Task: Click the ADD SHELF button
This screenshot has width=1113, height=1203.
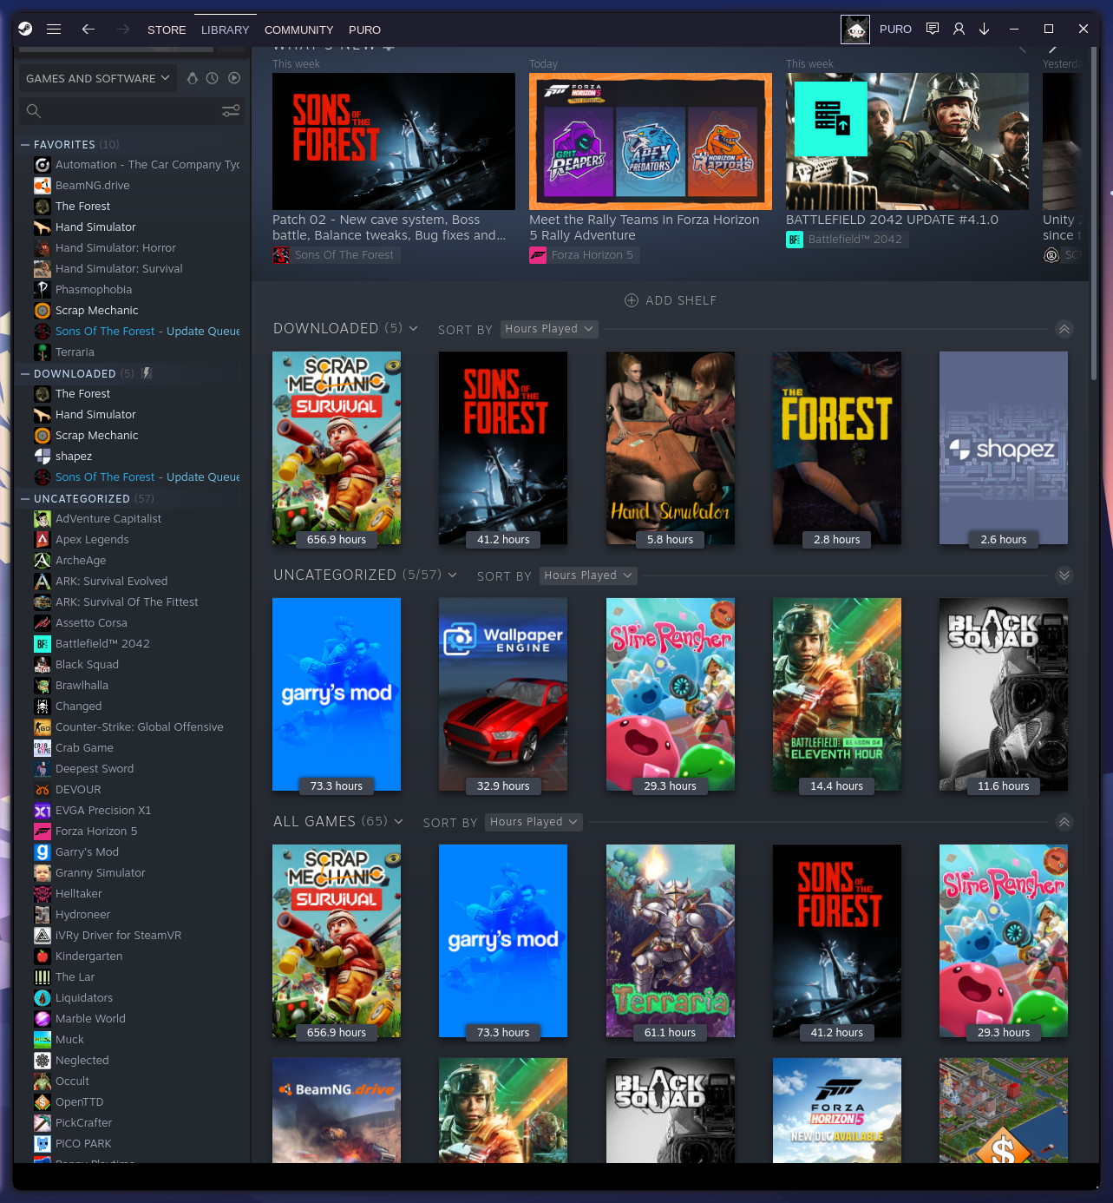Action: pyautogui.click(x=671, y=300)
